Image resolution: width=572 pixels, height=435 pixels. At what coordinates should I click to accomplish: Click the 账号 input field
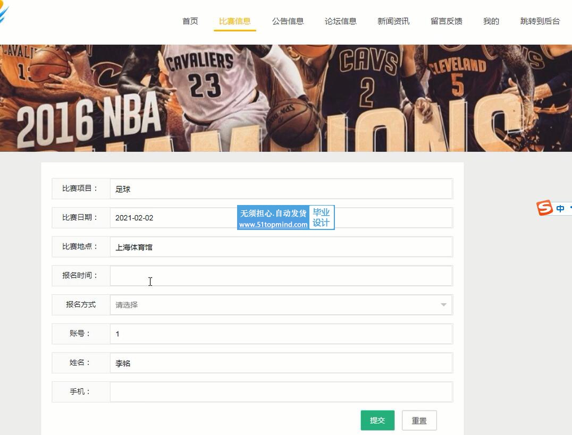(281, 334)
